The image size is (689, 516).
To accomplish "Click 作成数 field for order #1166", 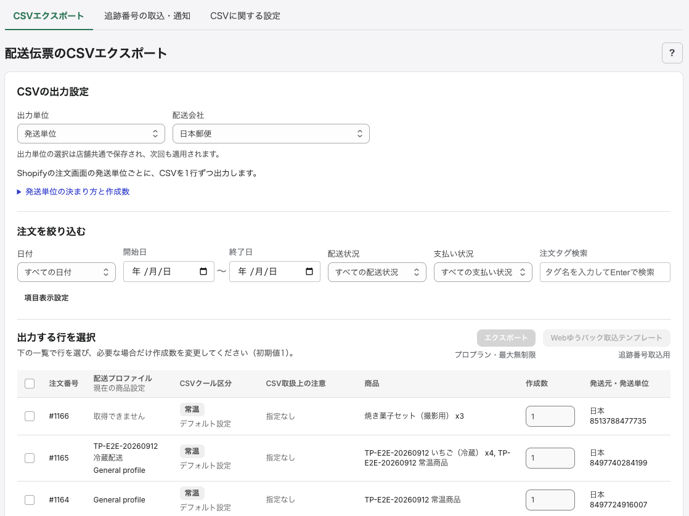I will pos(550,416).
